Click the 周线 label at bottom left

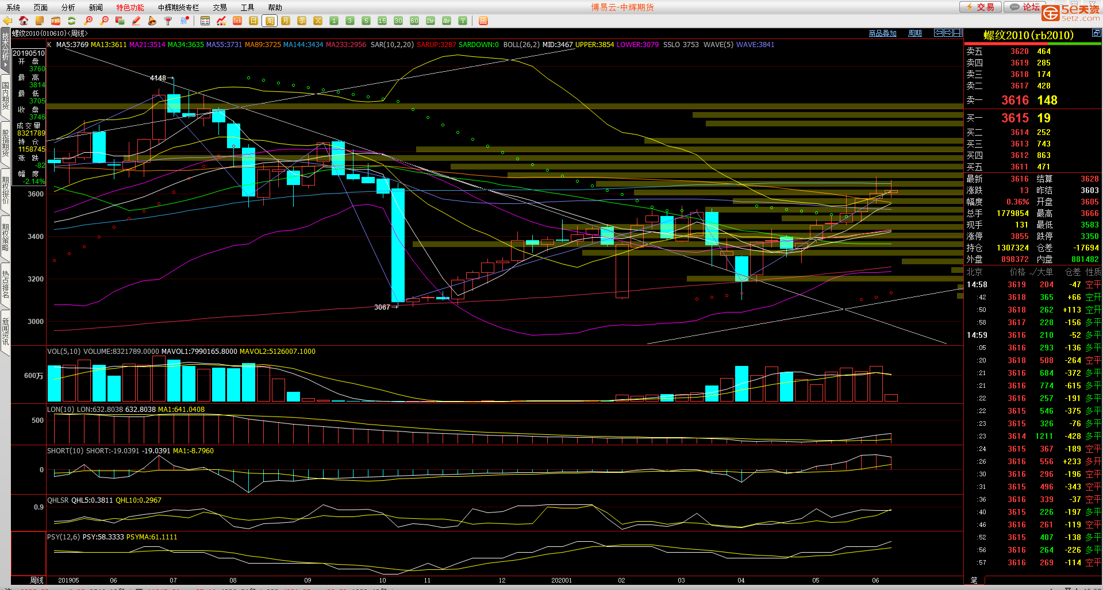click(x=37, y=580)
